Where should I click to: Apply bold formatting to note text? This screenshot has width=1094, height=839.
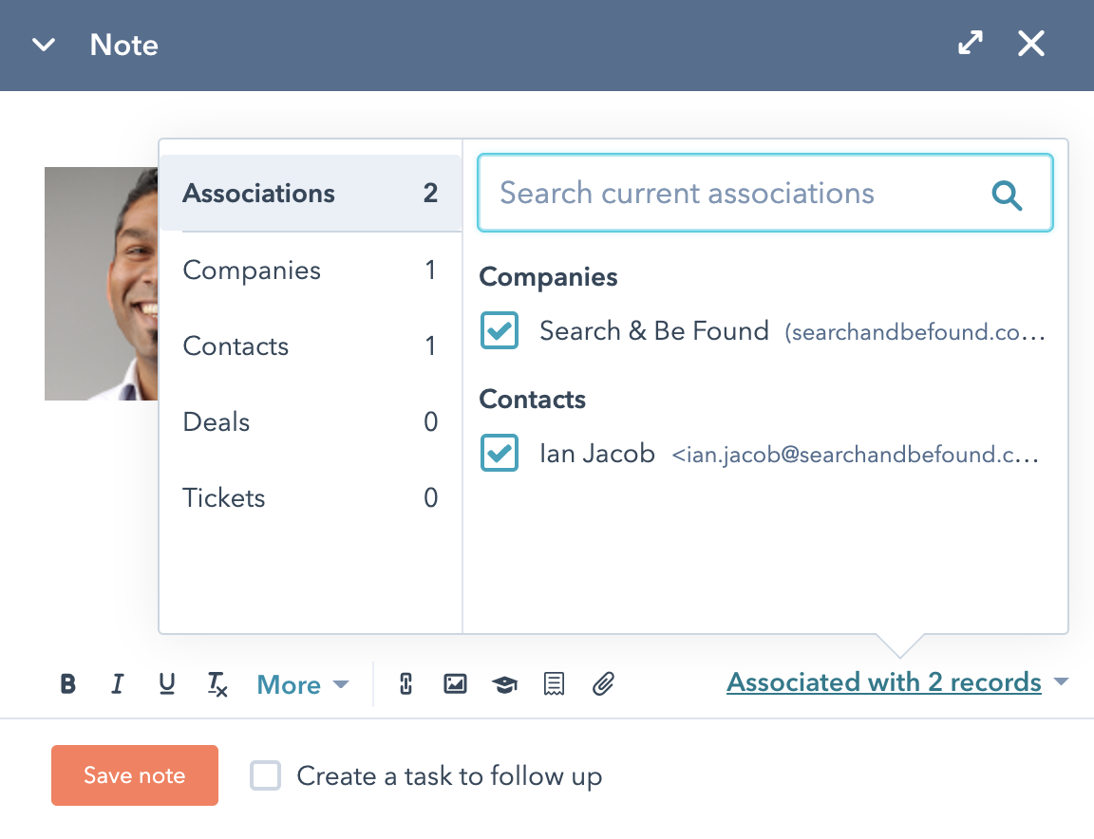click(x=67, y=684)
